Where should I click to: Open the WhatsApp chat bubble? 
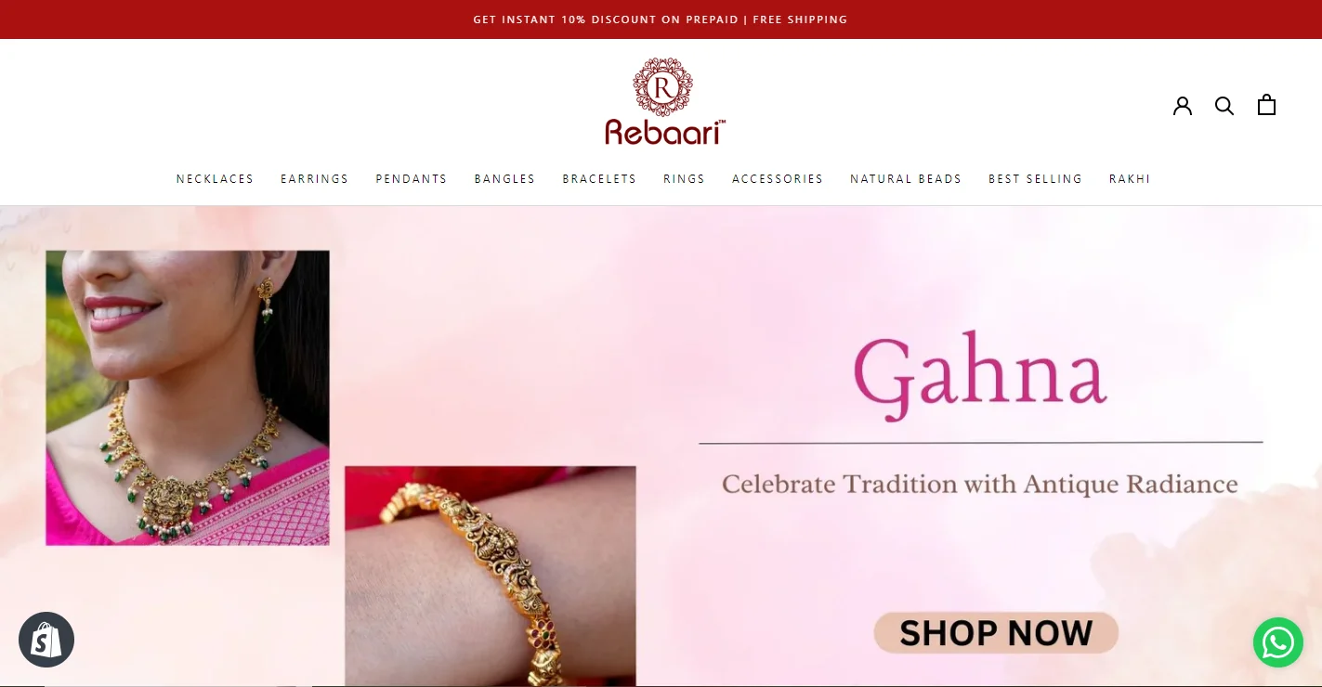pos(1278,642)
